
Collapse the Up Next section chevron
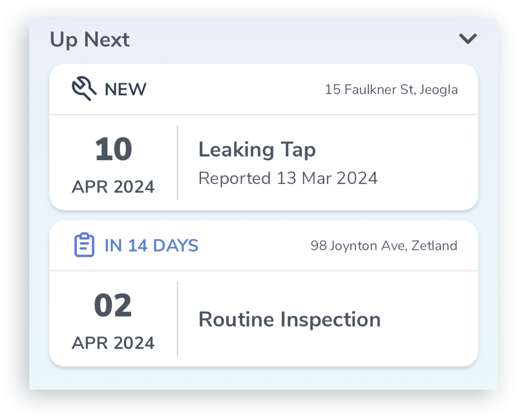[x=468, y=39]
